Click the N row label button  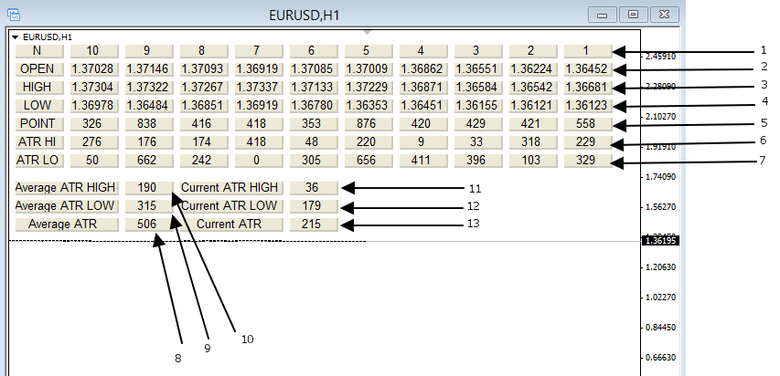pyautogui.click(x=40, y=51)
